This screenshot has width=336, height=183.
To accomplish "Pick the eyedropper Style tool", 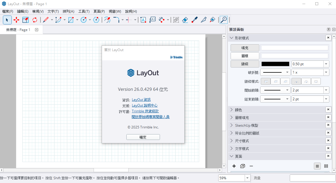I will pos(194,20).
